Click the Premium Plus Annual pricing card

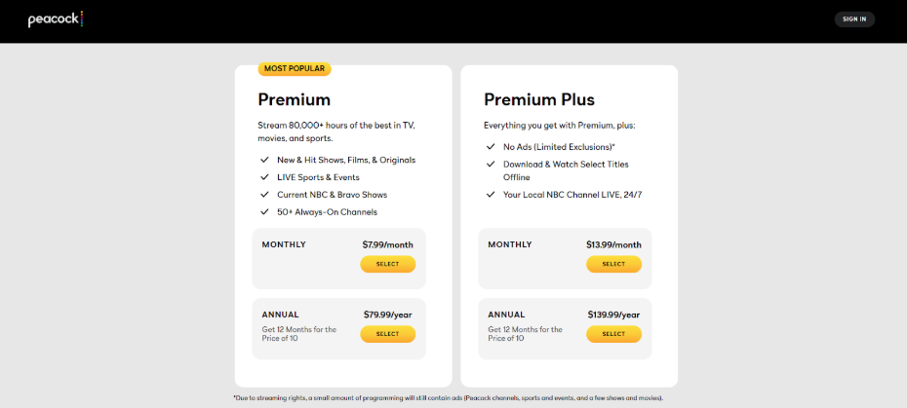[565, 328]
